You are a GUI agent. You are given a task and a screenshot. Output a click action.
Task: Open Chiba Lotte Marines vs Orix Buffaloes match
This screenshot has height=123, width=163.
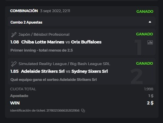coord(61,42)
